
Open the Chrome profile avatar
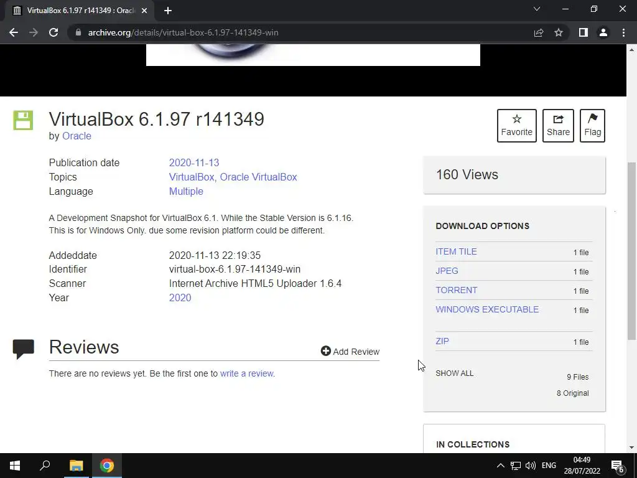(603, 32)
